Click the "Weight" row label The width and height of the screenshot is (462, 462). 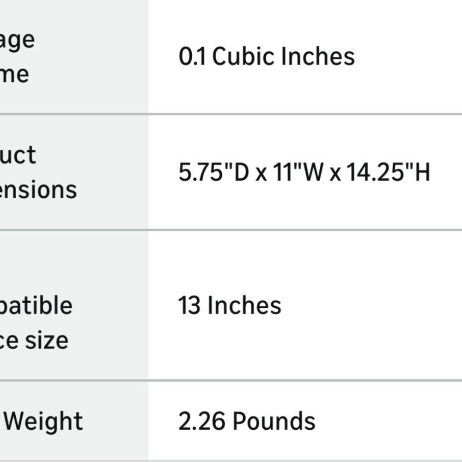[43, 421]
